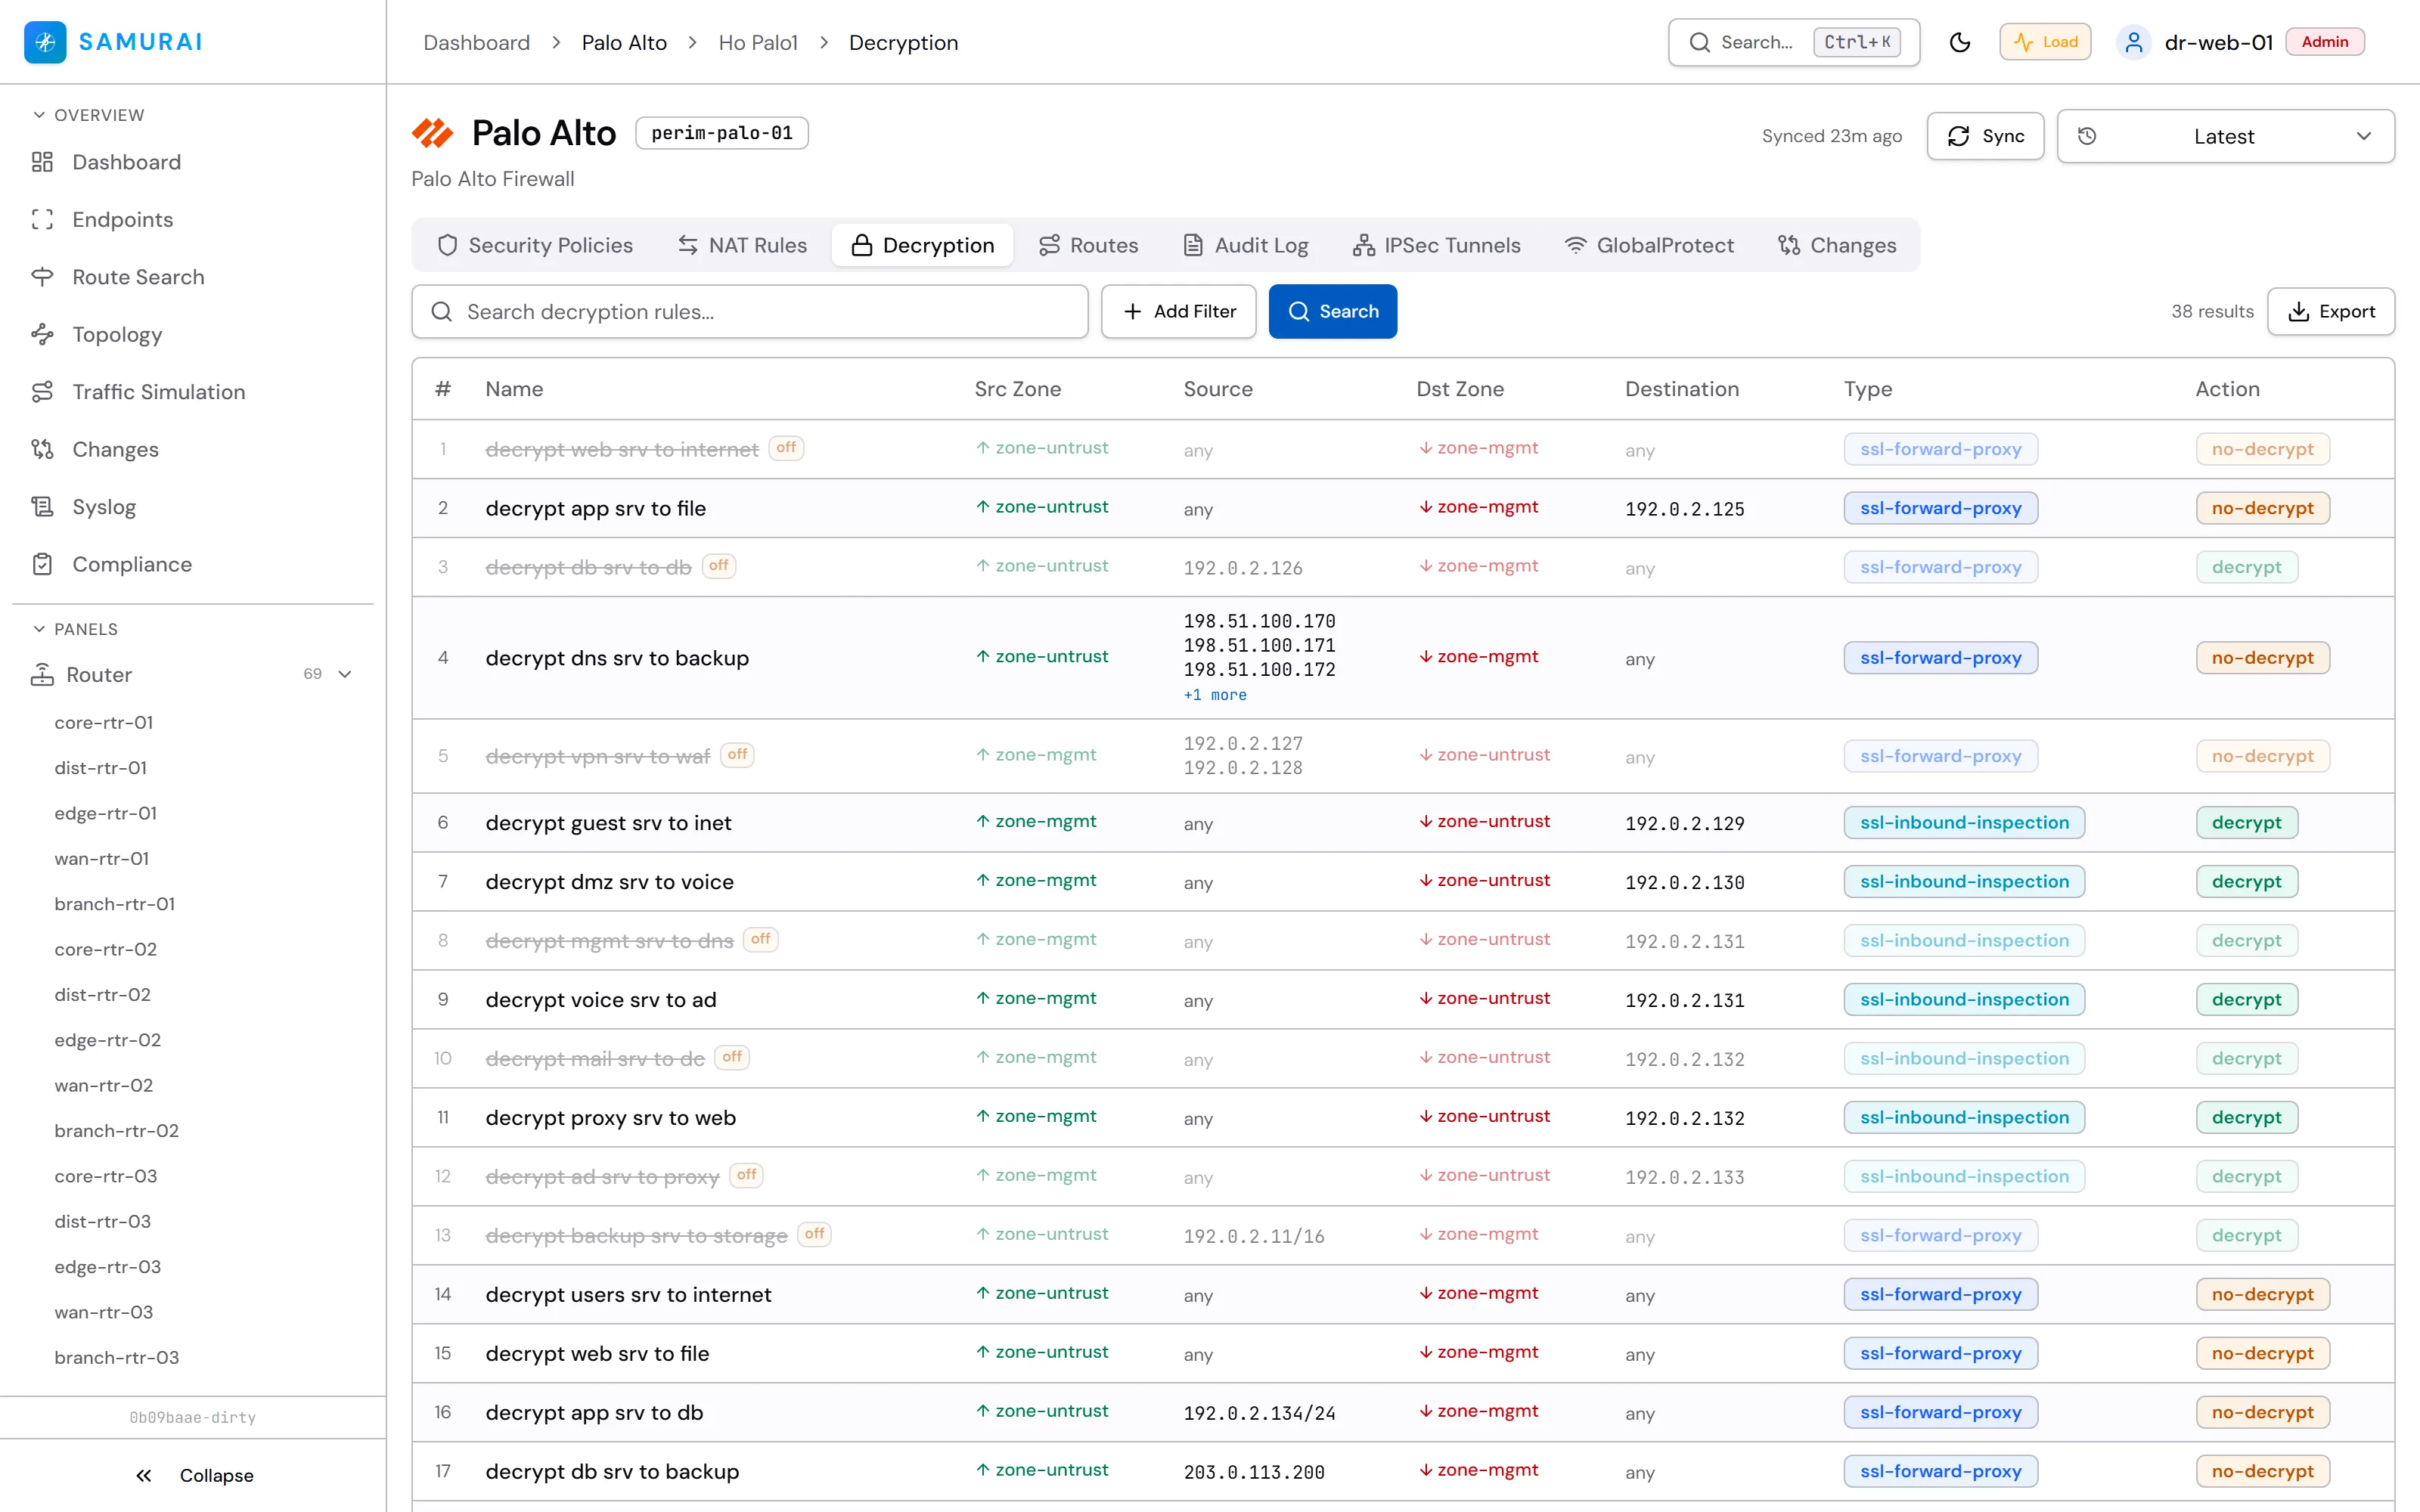The height and width of the screenshot is (1512, 2420).
Task: Select wan-rtr-03 router
Action: coord(104,1312)
